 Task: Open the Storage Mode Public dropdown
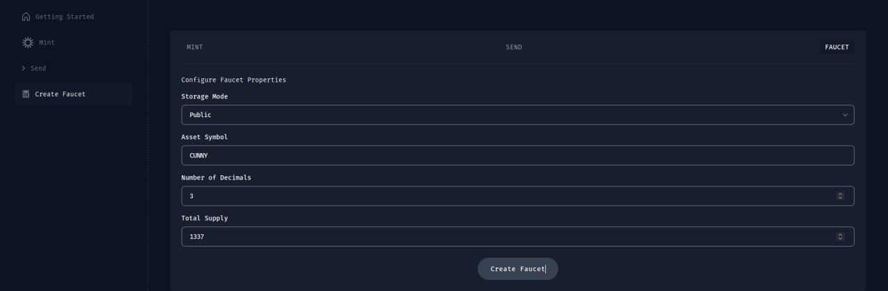[x=518, y=115]
